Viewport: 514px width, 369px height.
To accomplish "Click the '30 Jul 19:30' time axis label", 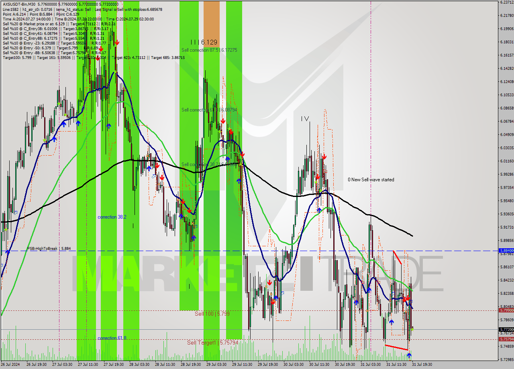I will point(345,365).
